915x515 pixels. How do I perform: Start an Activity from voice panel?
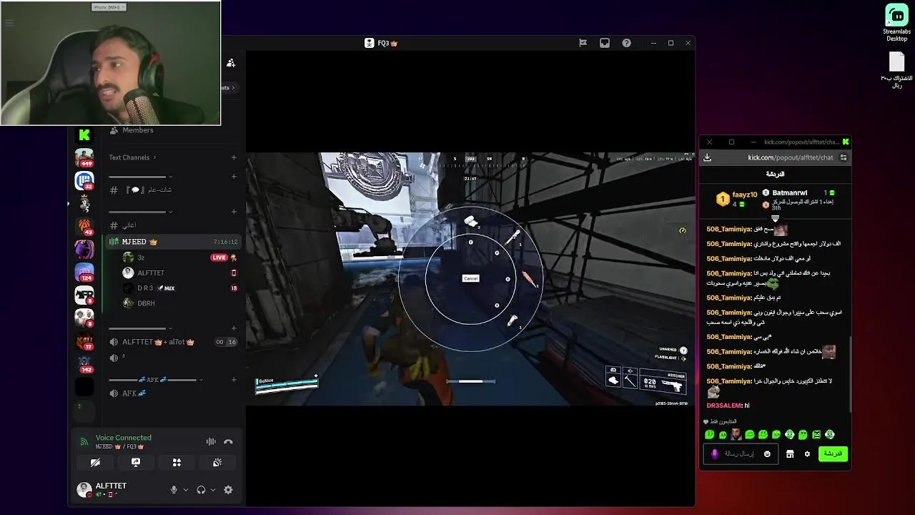click(177, 463)
